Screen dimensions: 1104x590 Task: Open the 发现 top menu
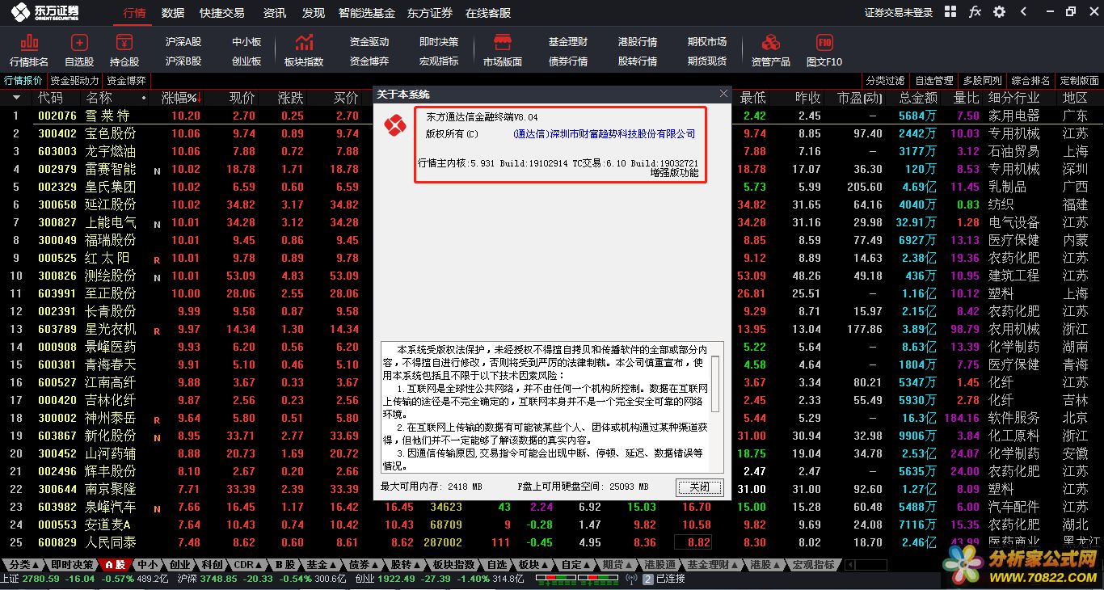pyautogui.click(x=314, y=13)
